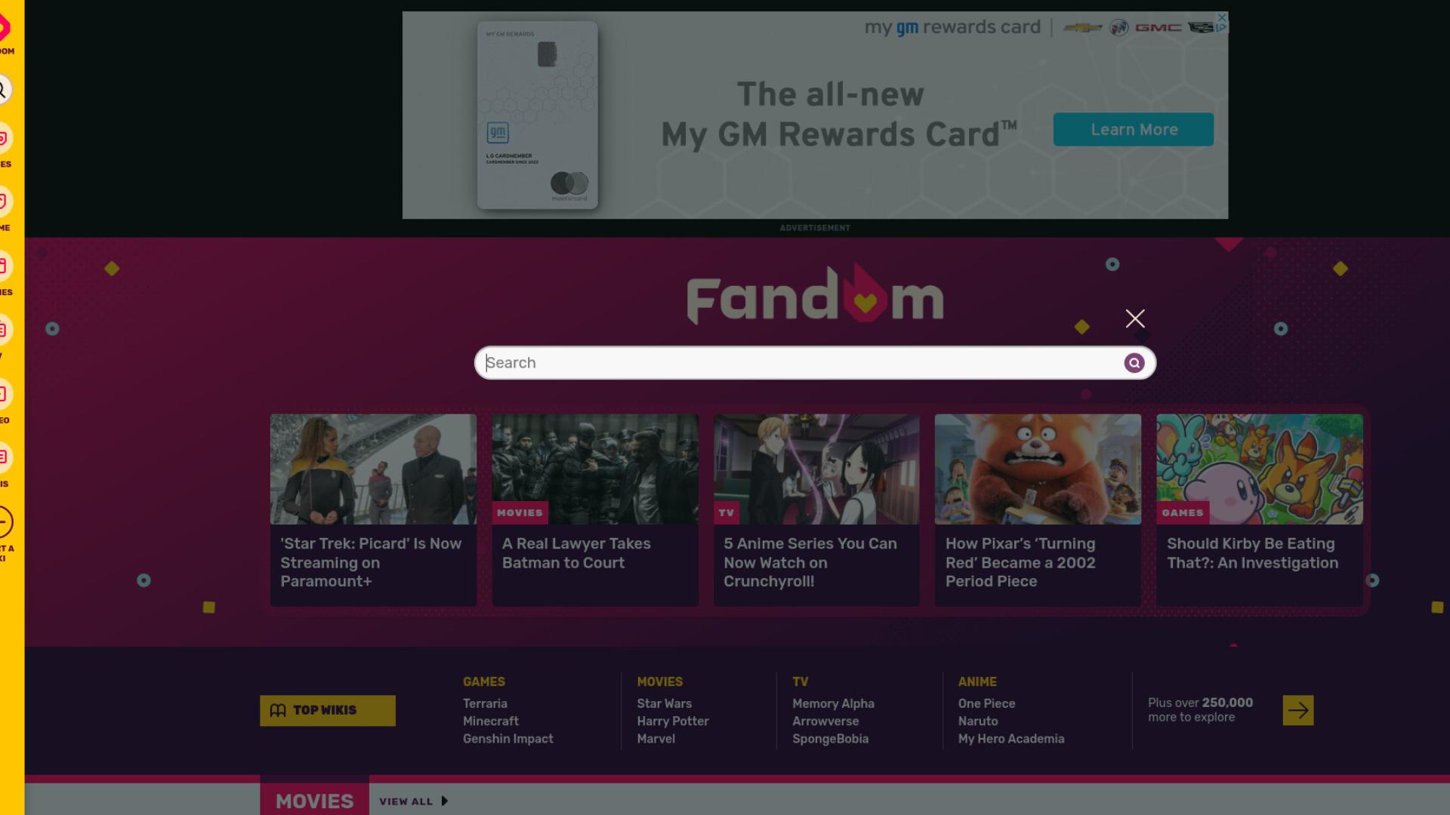Open the Kirby investigation article thumbnail
This screenshot has height=815, width=1450.
click(x=1259, y=469)
